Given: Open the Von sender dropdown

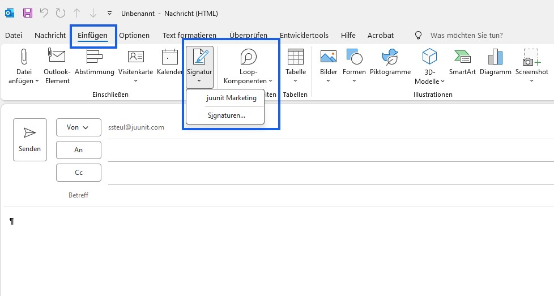Looking at the screenshot, I should point(78,127).
